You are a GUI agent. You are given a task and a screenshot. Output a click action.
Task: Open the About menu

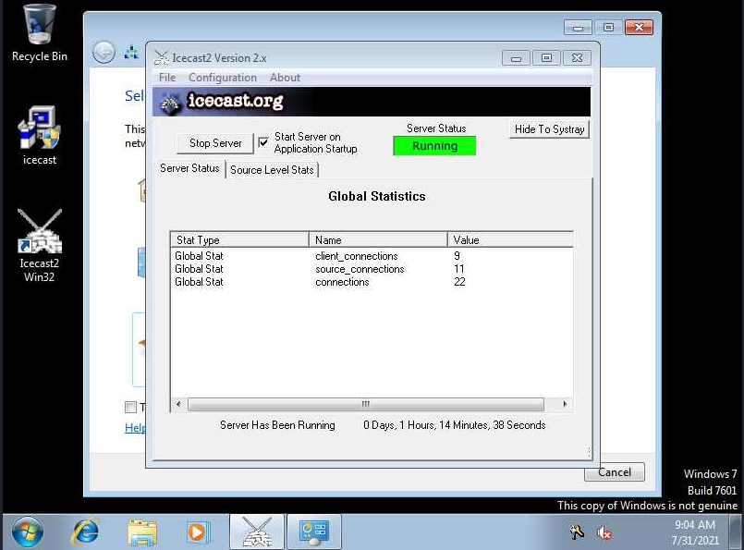[x=285, y=78]
